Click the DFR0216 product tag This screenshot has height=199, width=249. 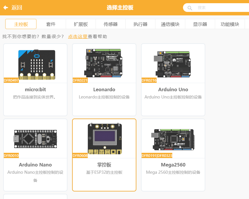tap(149, 80)
